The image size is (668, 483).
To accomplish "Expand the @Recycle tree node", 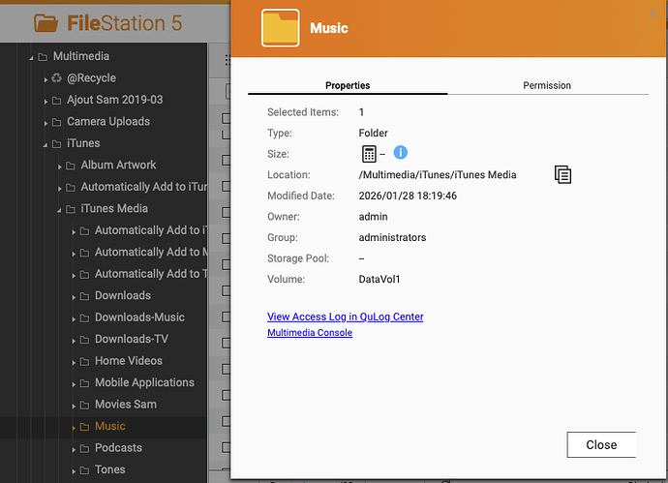I will pyautogui.click(x=46, y=79).
